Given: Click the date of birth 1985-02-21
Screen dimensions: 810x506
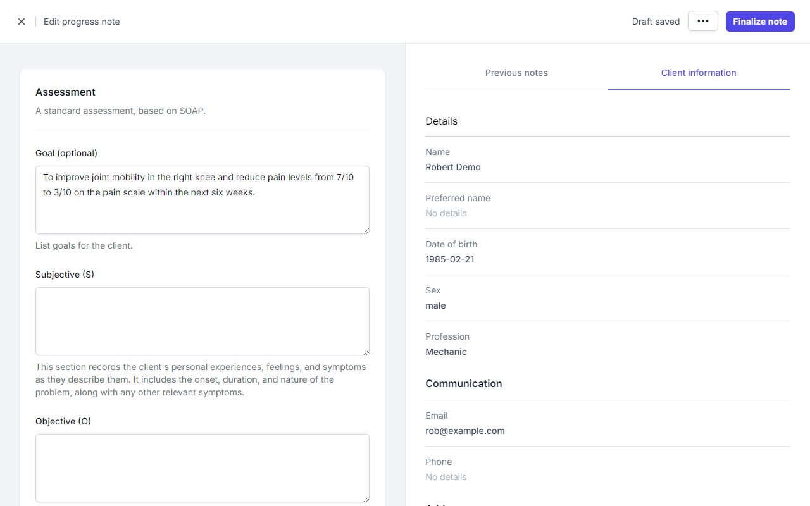Looking at the screenshot, I should pyautogui.click(x=449, y=259).
